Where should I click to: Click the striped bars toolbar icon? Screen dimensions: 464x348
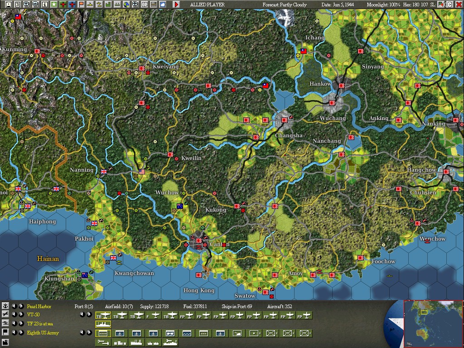(x=153, y=4)
